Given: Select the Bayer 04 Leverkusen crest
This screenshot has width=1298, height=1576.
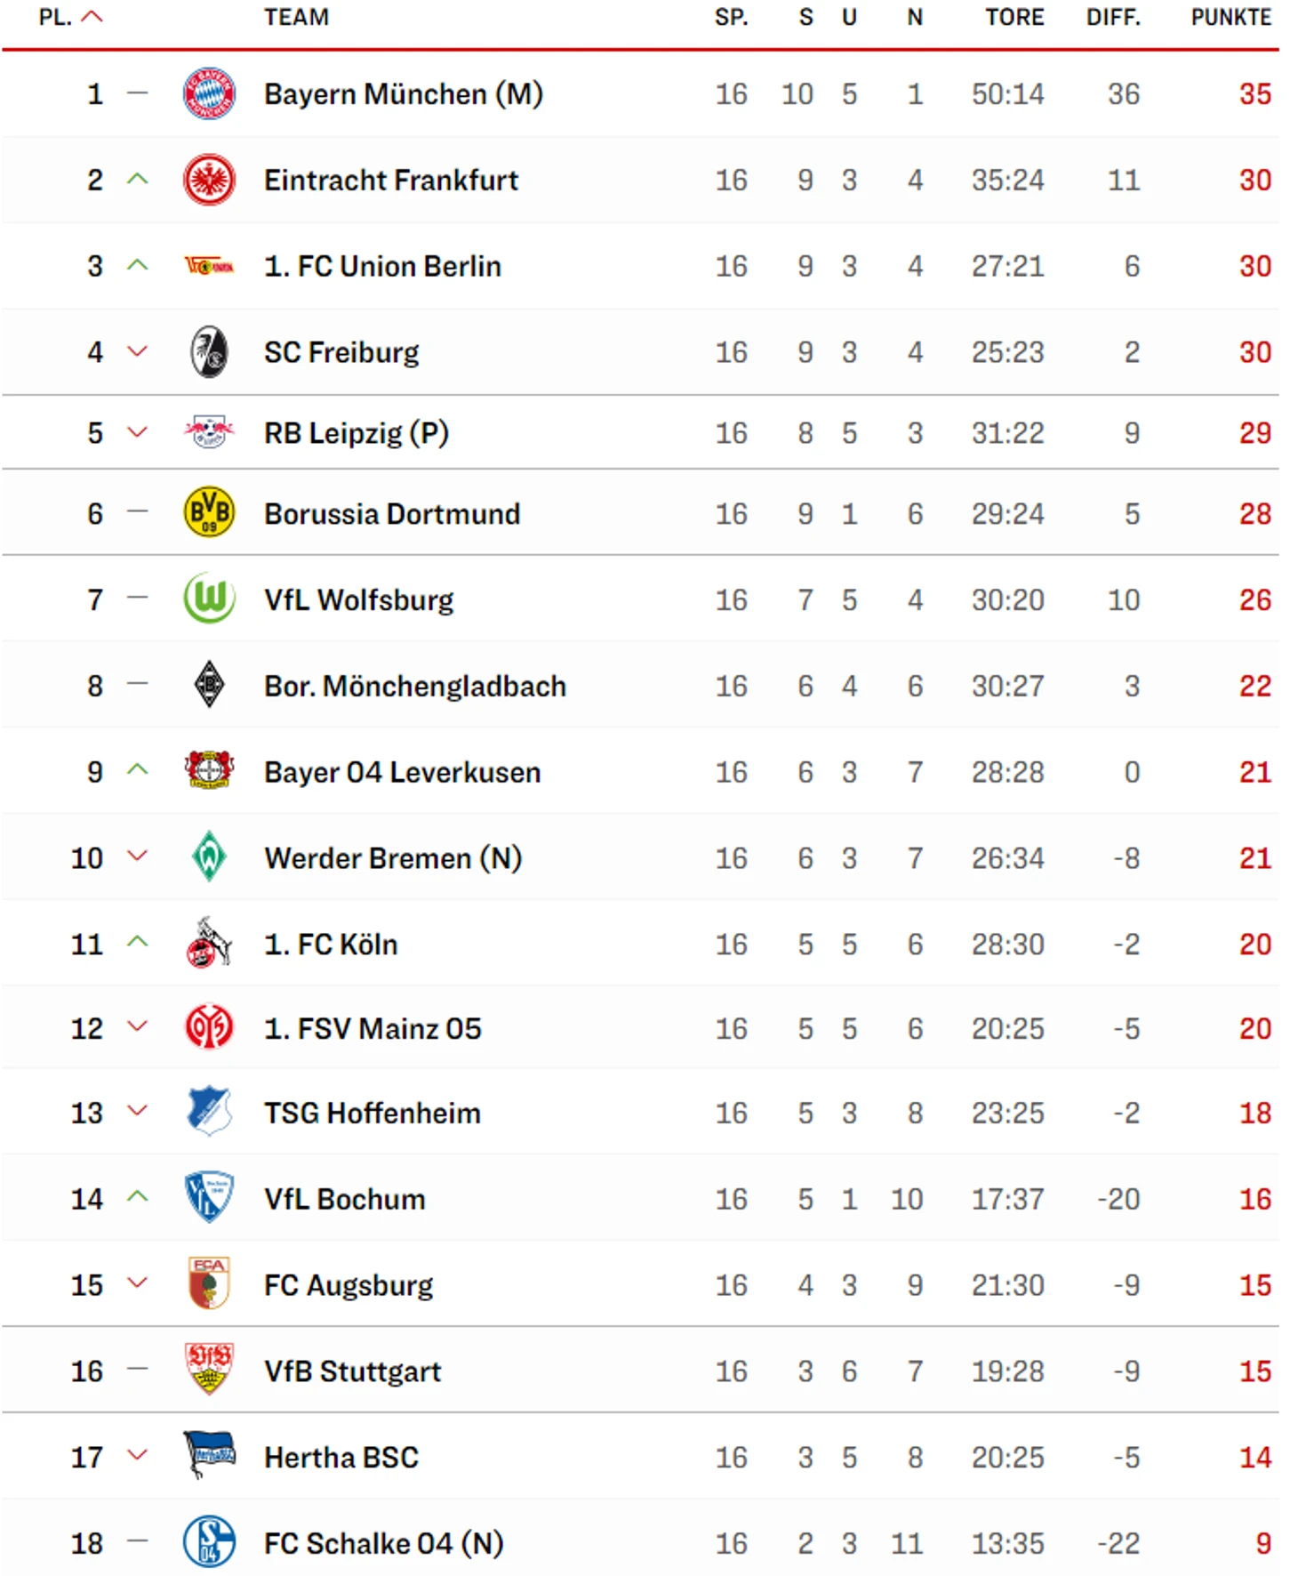Looking at the screenshot, I should pyautogui.click(x=209, y=770).
